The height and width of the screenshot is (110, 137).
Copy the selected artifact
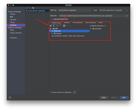(33, 8)
